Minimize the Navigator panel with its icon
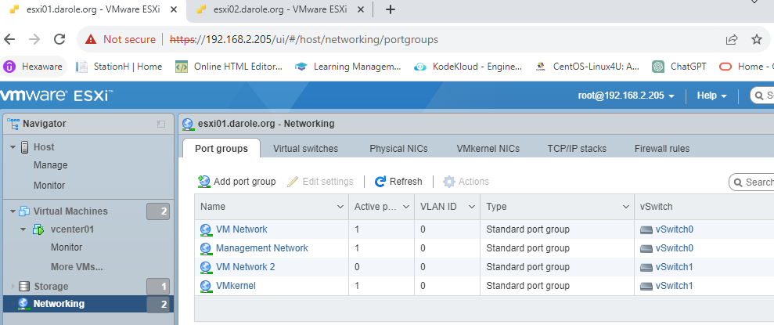Image resolution: width=774 pixels, height=325 pixels. 161,124
